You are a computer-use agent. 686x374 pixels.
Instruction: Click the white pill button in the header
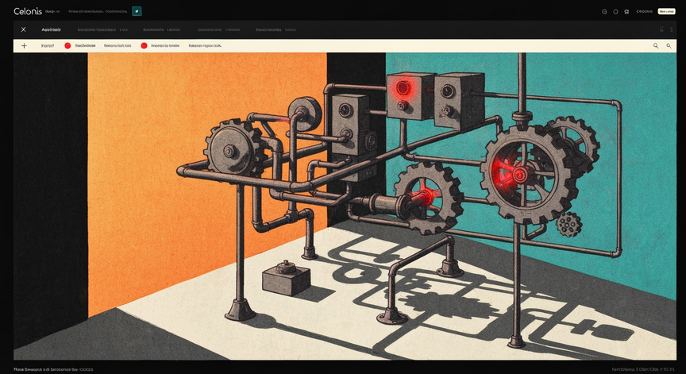pyautogui.click(x=666, y=11)
